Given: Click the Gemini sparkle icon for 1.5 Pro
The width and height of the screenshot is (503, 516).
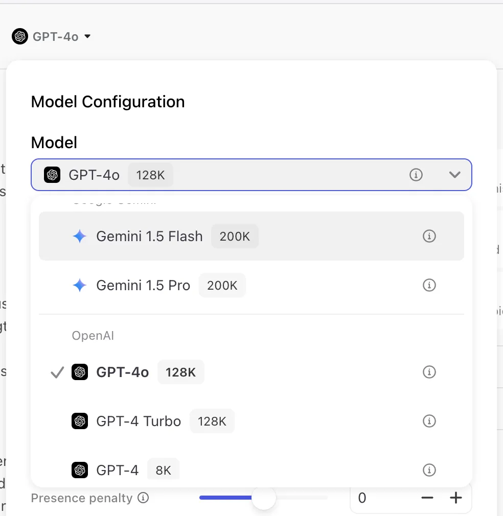Looking at the screenshot, I should (80, 285).
